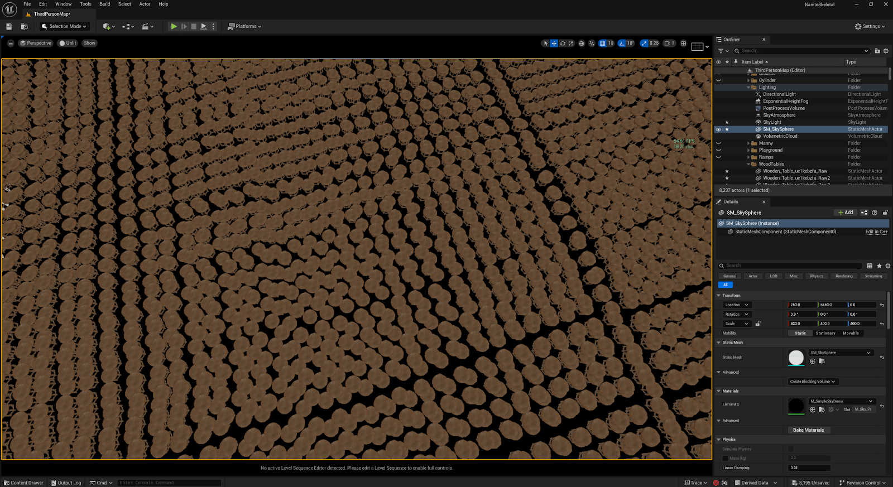This screenshot has height=487, width=893.
Task: Toggle the Scale lock ratio icon
Action: (757, 324)
